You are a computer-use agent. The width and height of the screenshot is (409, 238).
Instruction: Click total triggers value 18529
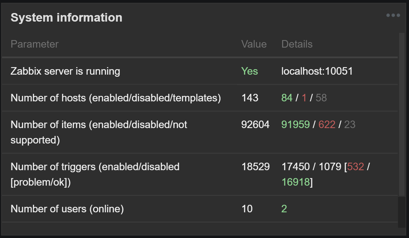point(256,167)
